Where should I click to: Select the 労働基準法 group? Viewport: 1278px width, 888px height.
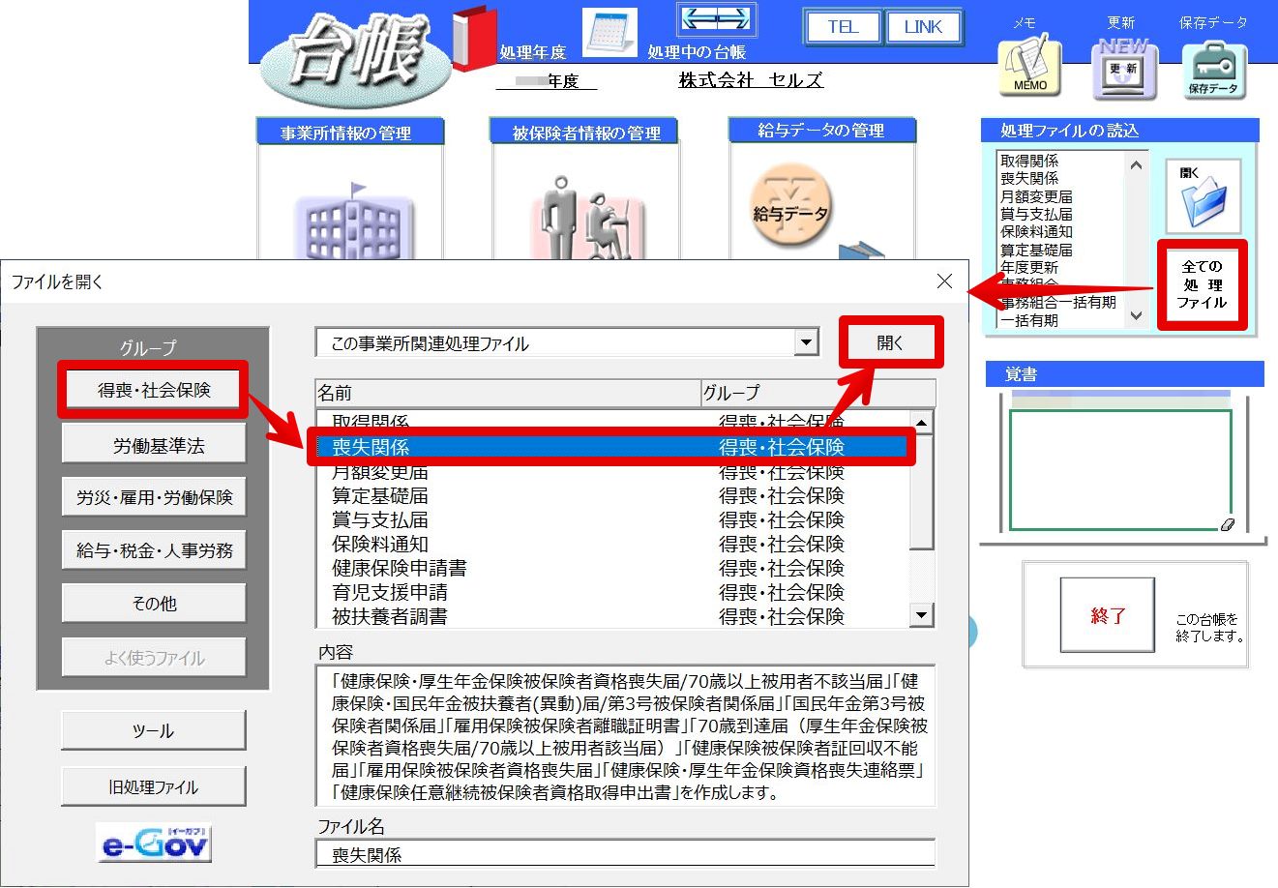click(154, 445)
